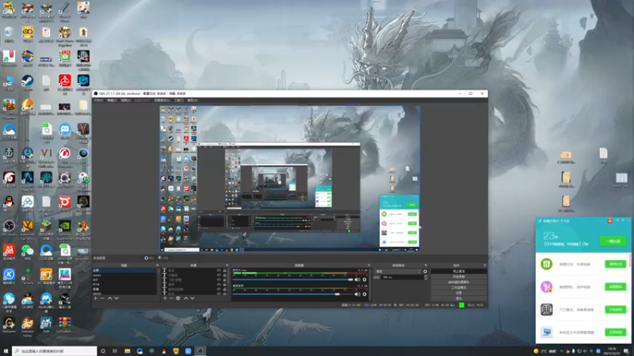Open the Windows Start menu
Screen dimensions: 634x356
[x=6, y=350]
